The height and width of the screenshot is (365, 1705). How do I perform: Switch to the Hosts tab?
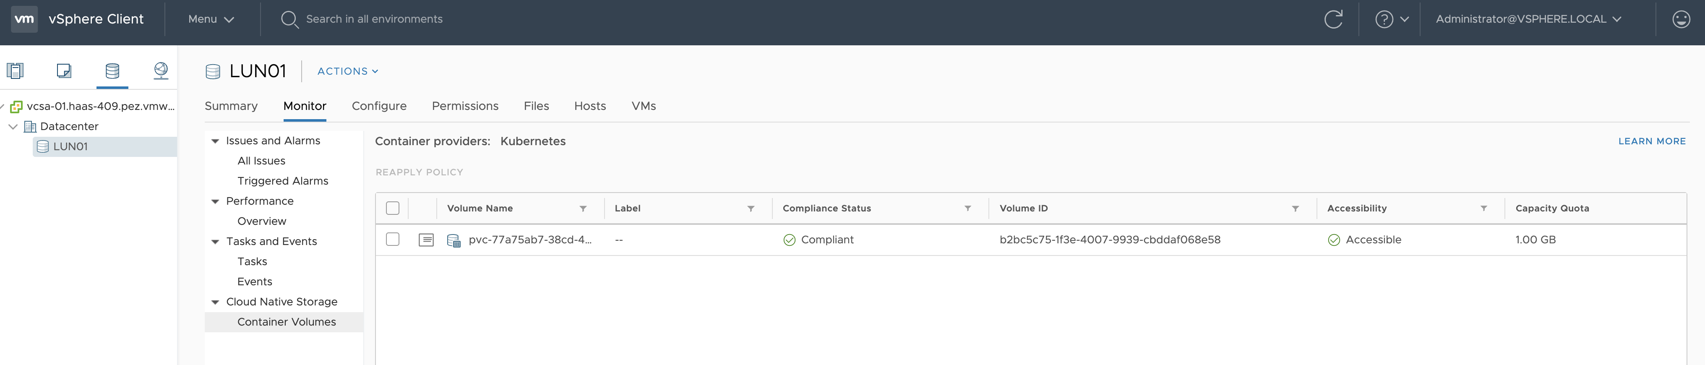pos(590,106)
